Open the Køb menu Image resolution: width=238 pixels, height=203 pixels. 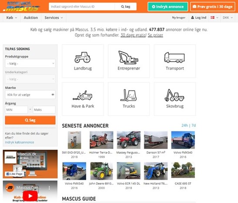pos(12,17)
